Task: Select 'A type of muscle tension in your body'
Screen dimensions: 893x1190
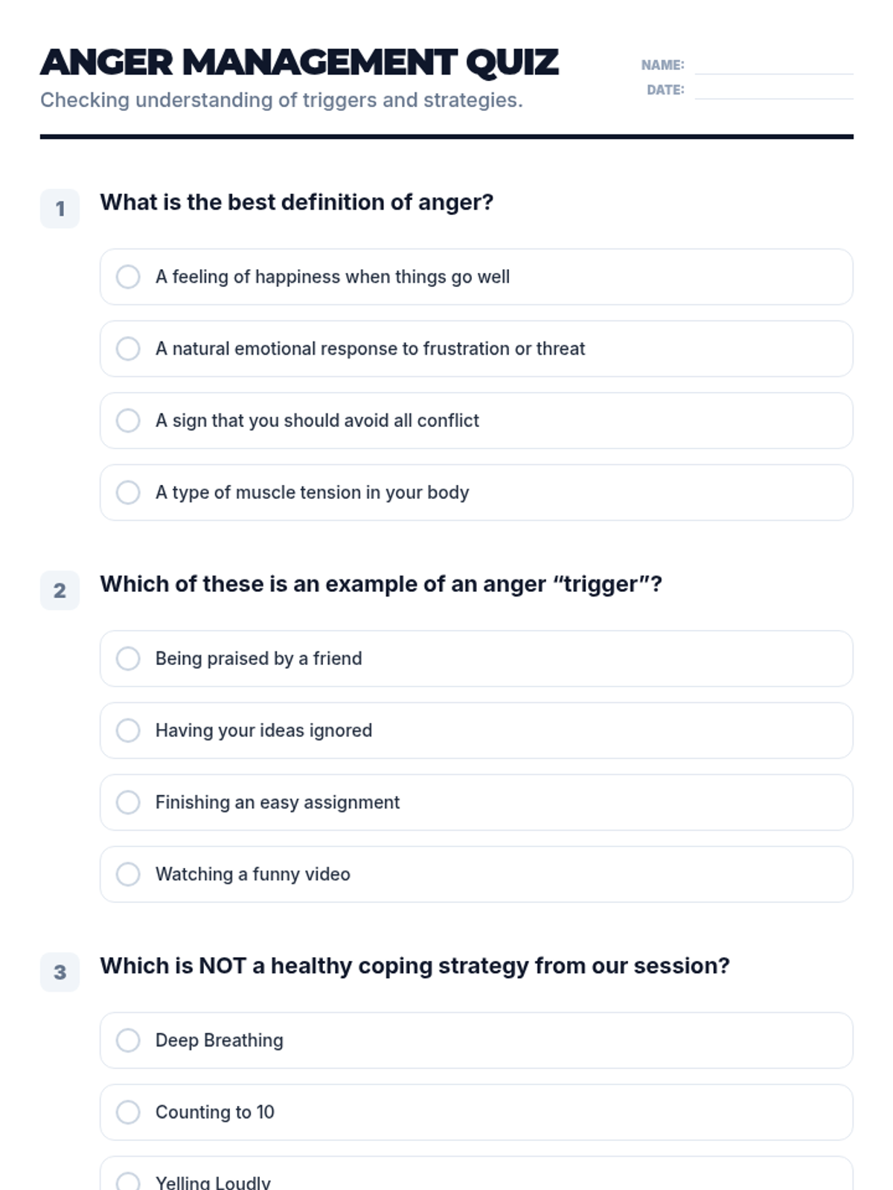Action: [x=476, y=492]
